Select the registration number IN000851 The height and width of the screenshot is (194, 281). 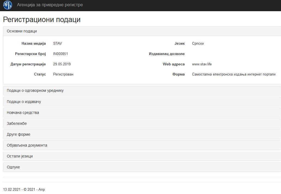(x=60, y=54)
